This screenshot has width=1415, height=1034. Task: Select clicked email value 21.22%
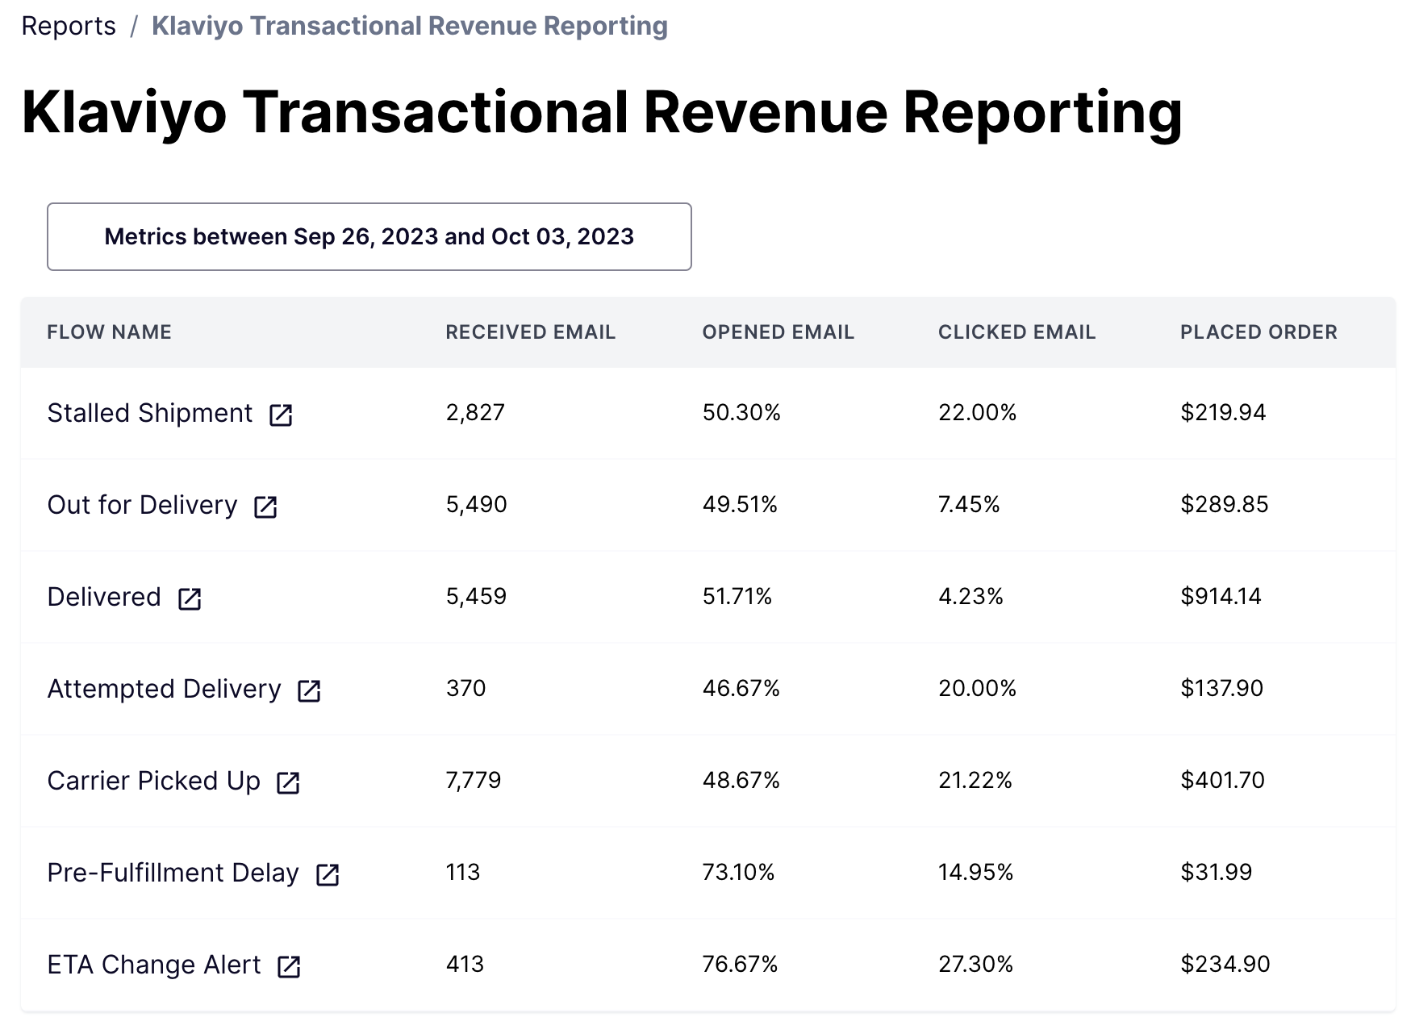point(975,780)
